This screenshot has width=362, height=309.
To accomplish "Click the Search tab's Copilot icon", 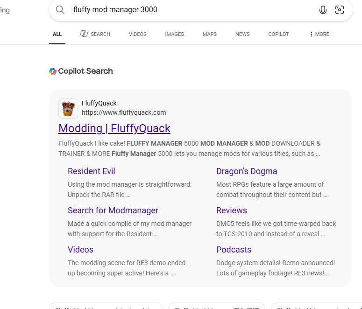I will (x=84, y=34).
